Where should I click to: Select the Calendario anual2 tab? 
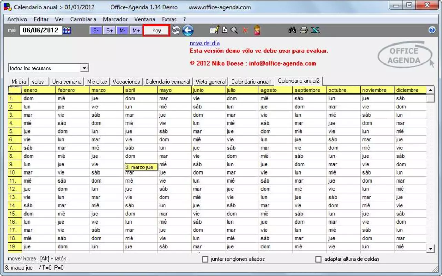(x=299, y=81)
